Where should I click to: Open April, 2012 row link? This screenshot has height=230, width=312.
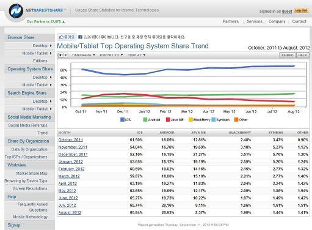pyautogui.click(x=68, y=184)
